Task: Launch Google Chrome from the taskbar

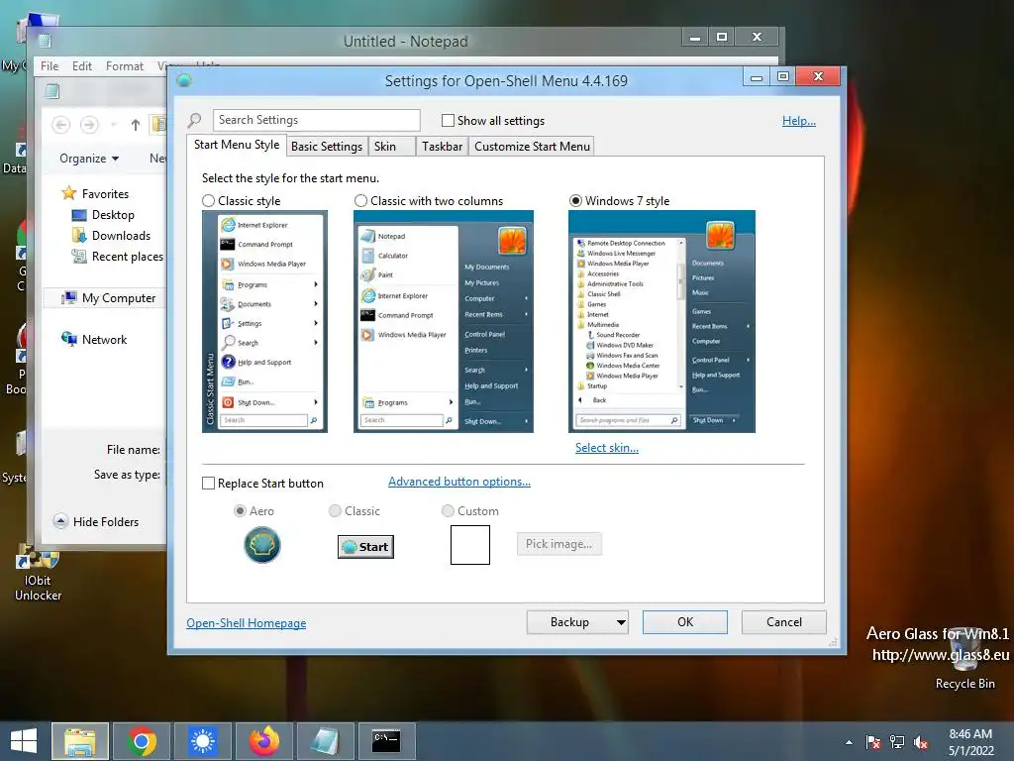Action: 142,741
